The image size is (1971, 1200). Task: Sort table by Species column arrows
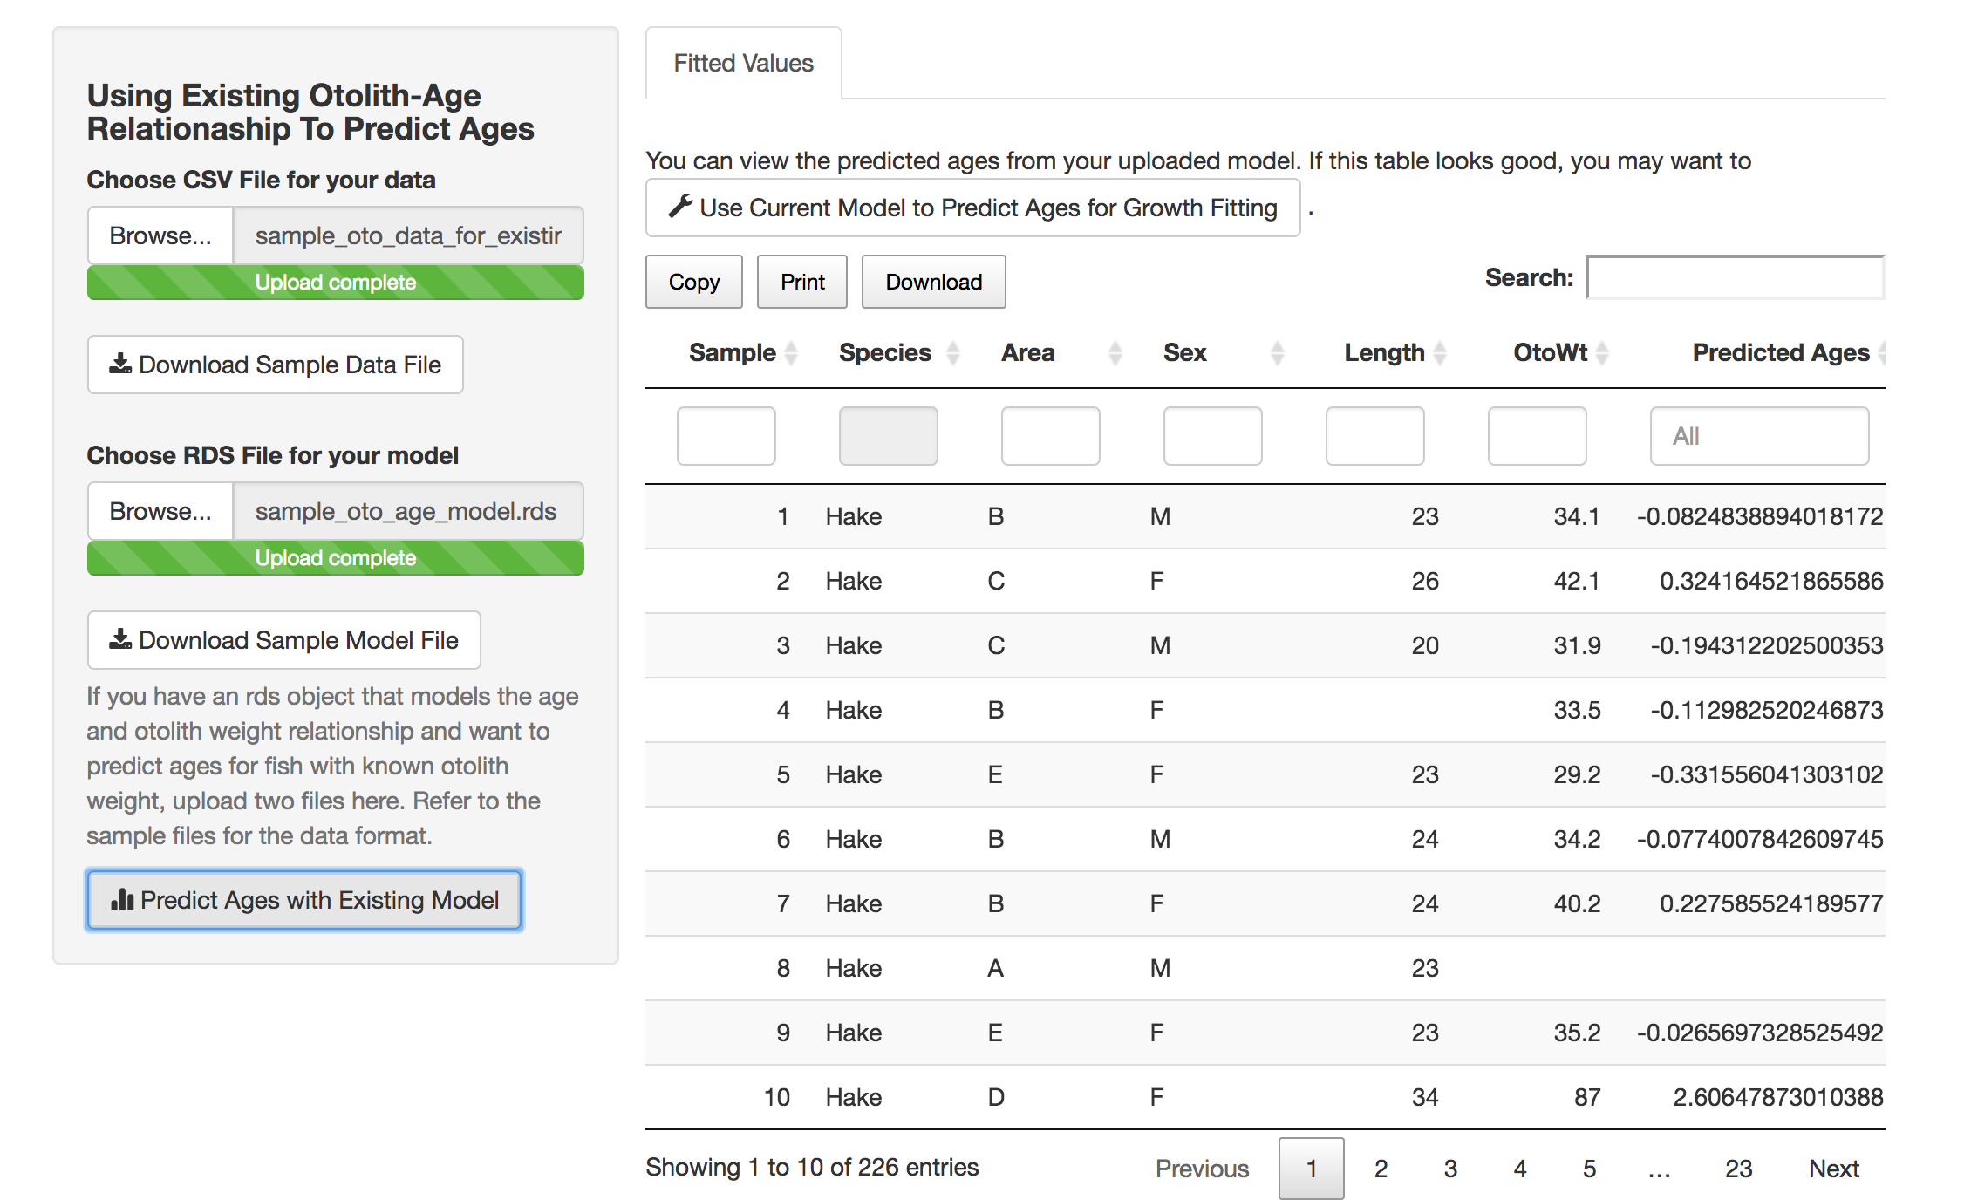point(953,352)
